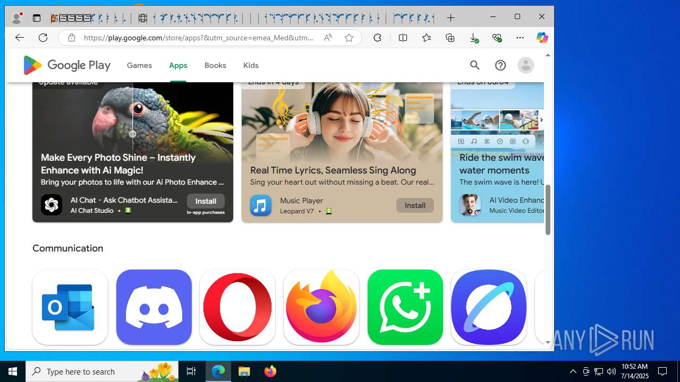Open Microsoft Outlook app
The width and height of the screenshot is (680, 382).
(70, 307)
